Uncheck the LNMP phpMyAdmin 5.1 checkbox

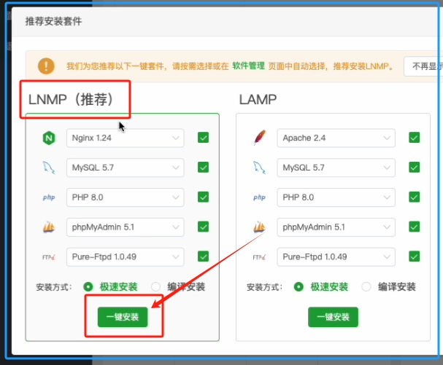(x=203, y=227)
